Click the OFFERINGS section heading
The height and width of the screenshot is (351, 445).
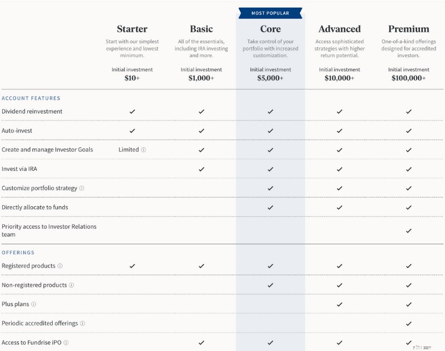point(18,253)
